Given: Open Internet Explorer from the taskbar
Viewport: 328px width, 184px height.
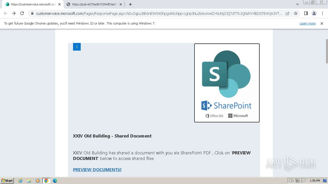Looking at the screenshot, I should click(x=20, y=181).
